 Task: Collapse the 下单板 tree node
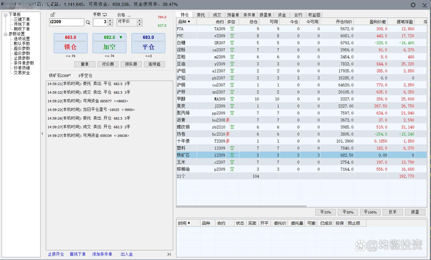click(x=6, y=15)
